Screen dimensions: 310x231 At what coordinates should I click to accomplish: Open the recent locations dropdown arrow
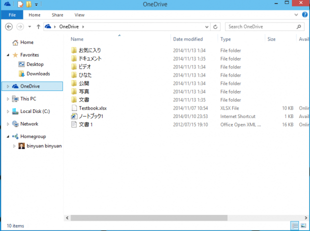tap(29, 26)
